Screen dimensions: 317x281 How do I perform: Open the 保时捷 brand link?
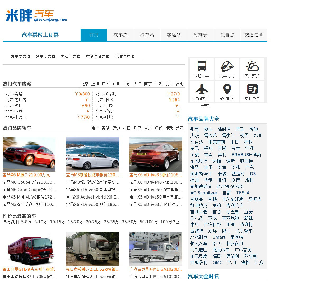[224, 129]
